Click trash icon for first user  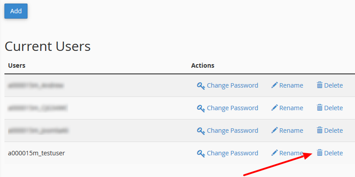tap(319, 85)
